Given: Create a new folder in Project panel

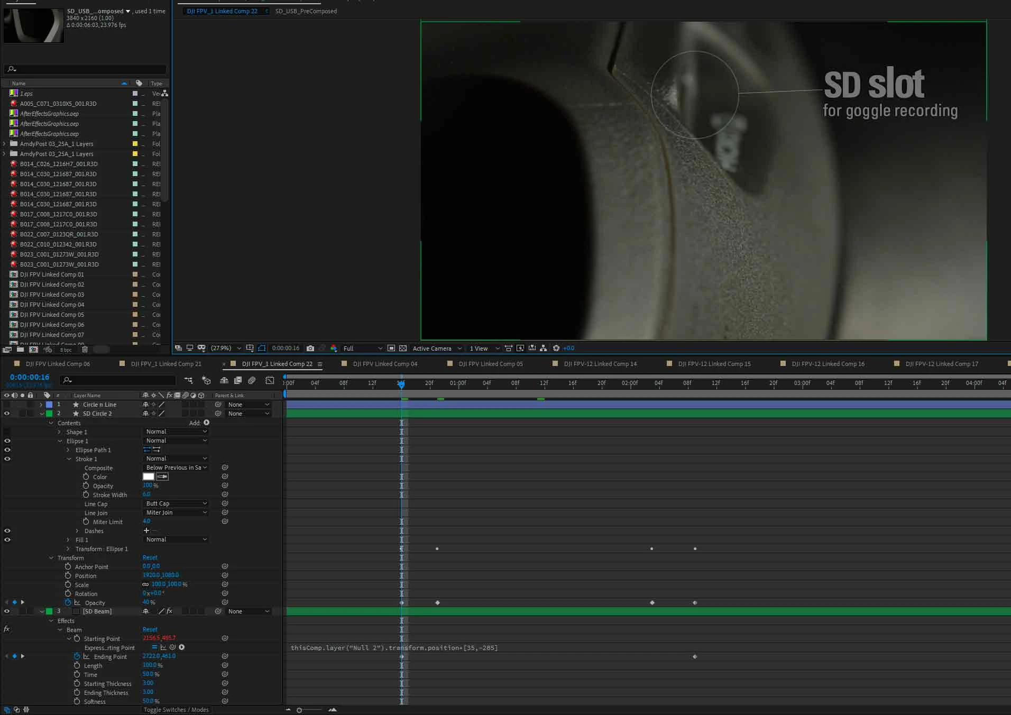Looking at the screenshot, I should 20,350.
